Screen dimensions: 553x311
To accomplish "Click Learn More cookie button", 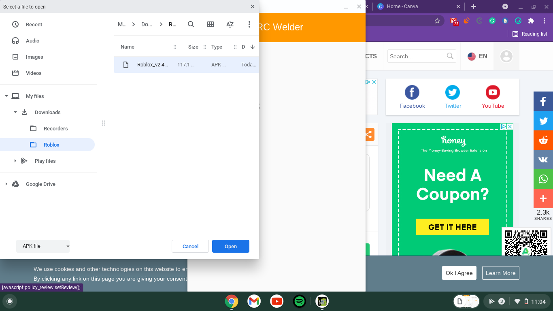I will [501, 273].
